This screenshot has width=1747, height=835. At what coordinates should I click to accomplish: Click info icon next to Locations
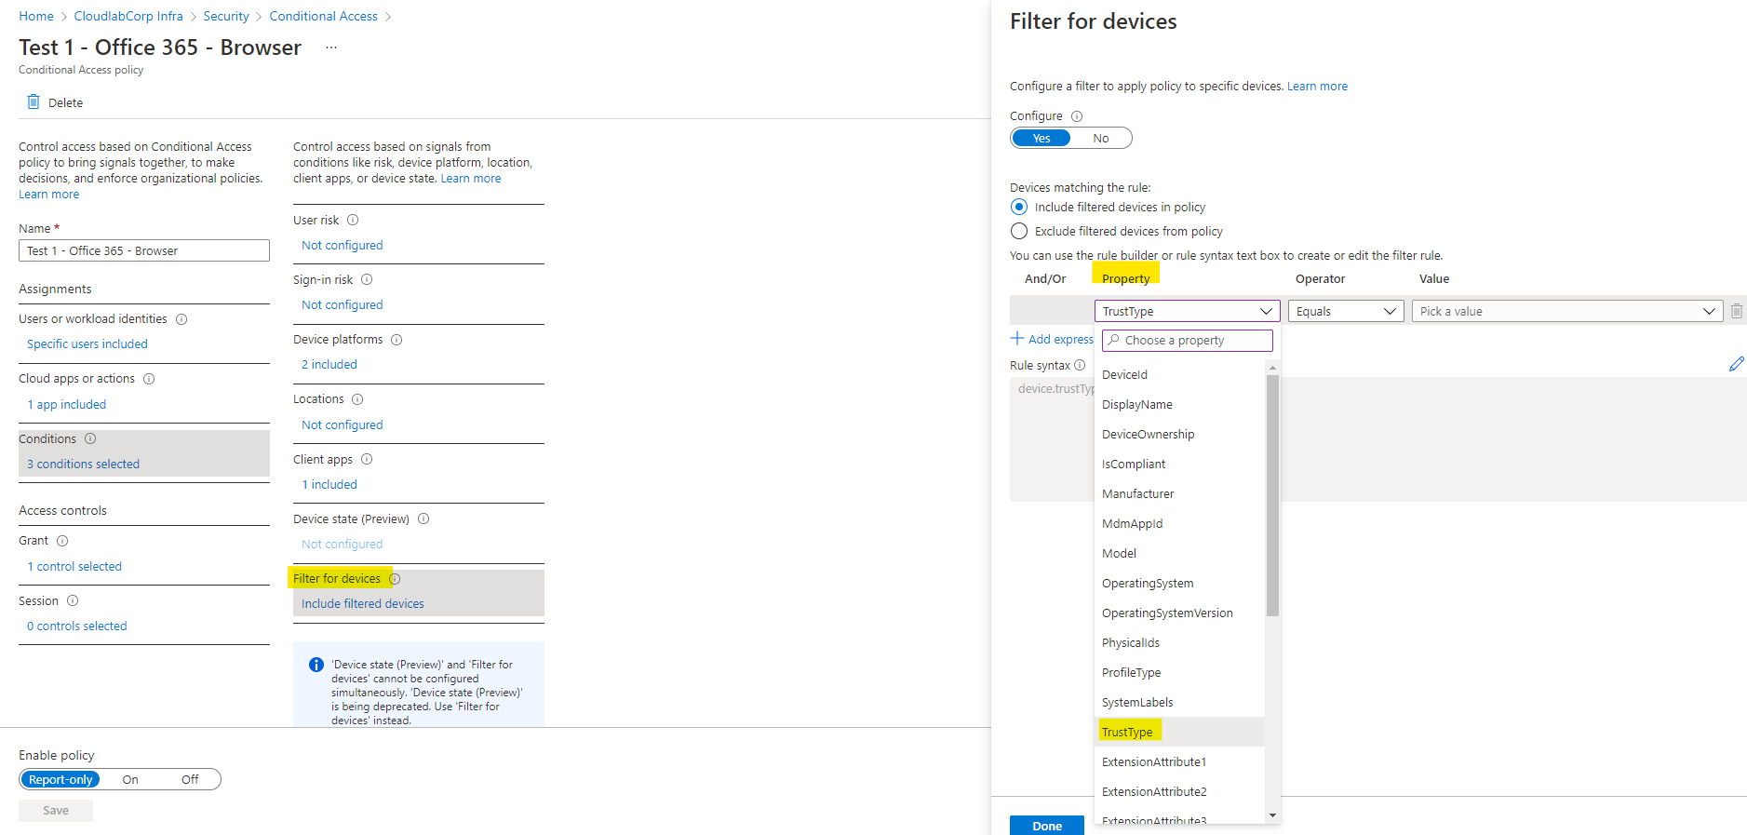coord(357,399)
